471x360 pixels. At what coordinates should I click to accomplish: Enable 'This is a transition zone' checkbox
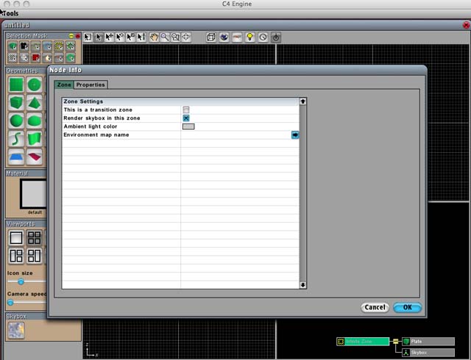click(x=186, y=109)
